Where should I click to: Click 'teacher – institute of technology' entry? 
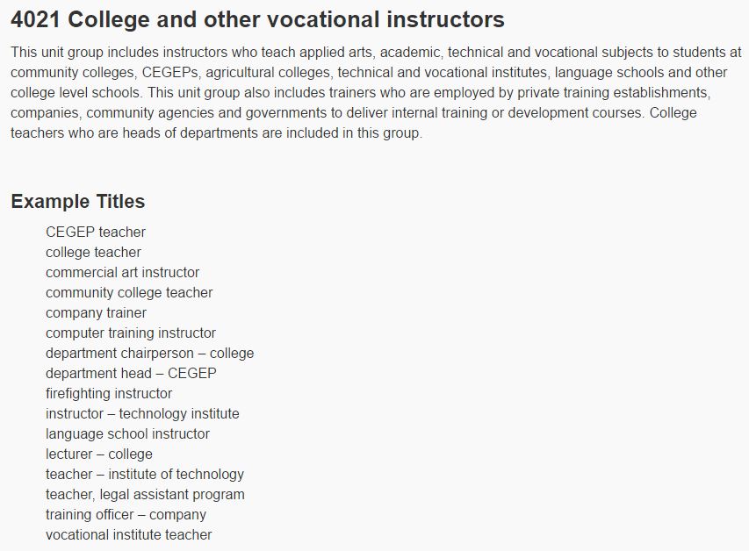coord(145,474)
